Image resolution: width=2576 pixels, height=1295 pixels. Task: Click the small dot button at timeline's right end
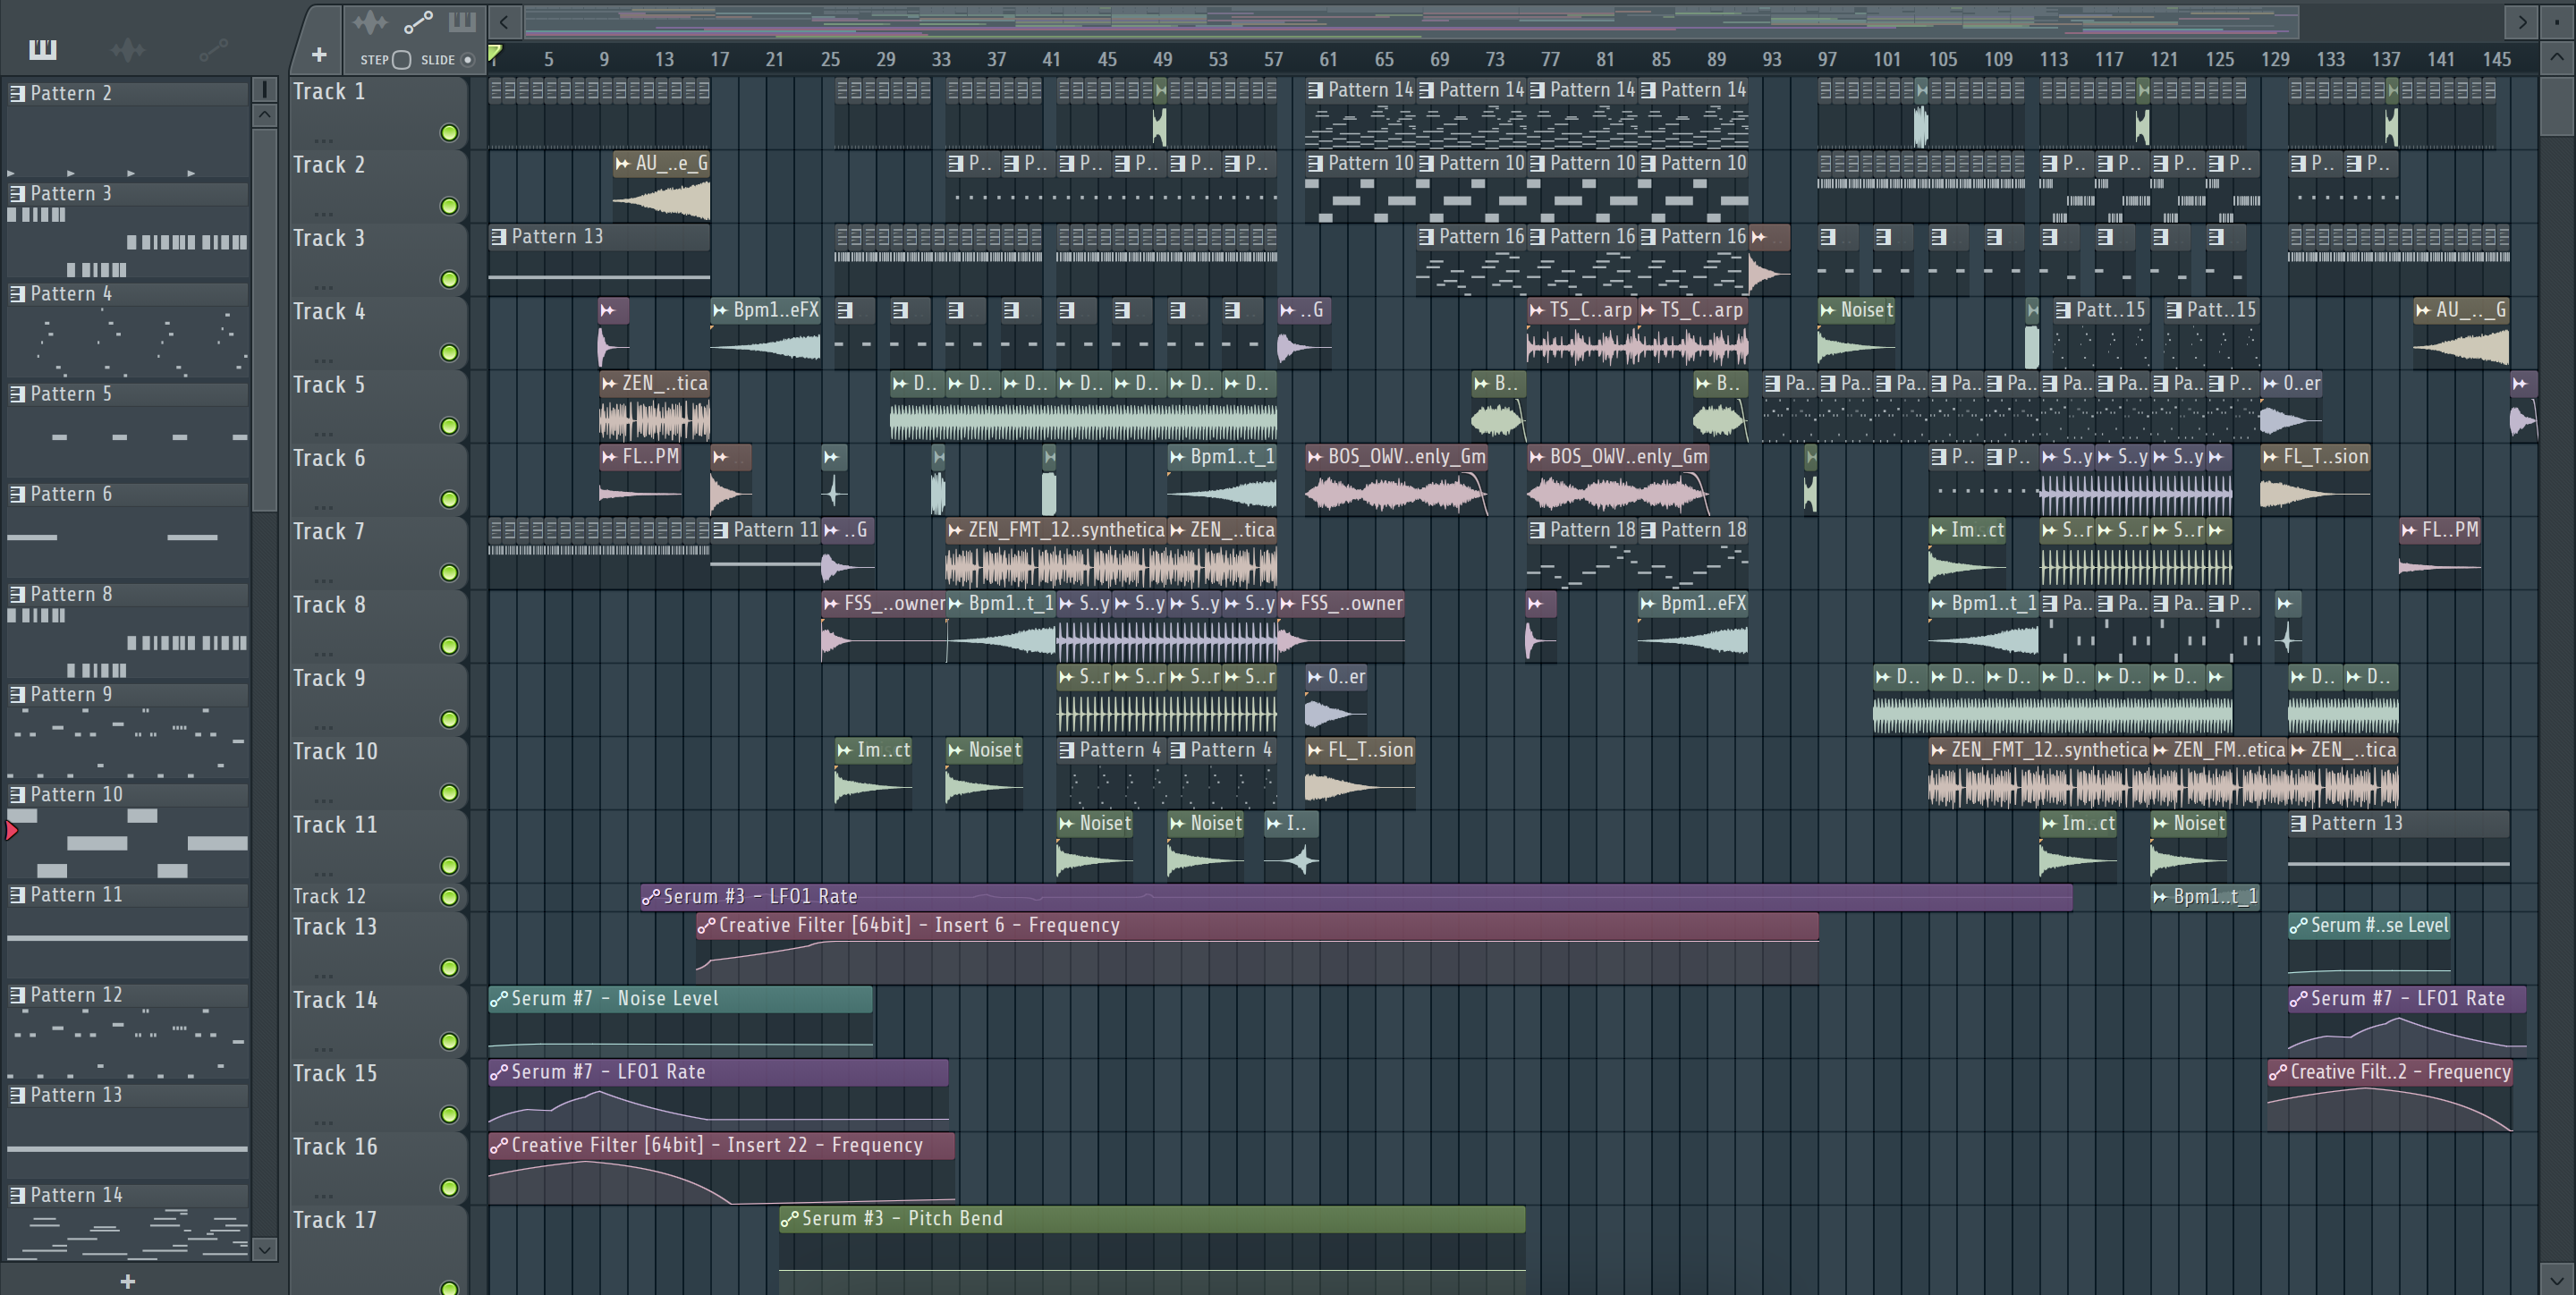[x=2558, y=21]
